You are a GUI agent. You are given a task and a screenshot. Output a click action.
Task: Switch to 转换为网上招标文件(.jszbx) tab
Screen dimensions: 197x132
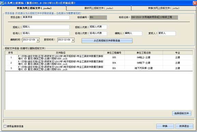pos(34,8)
